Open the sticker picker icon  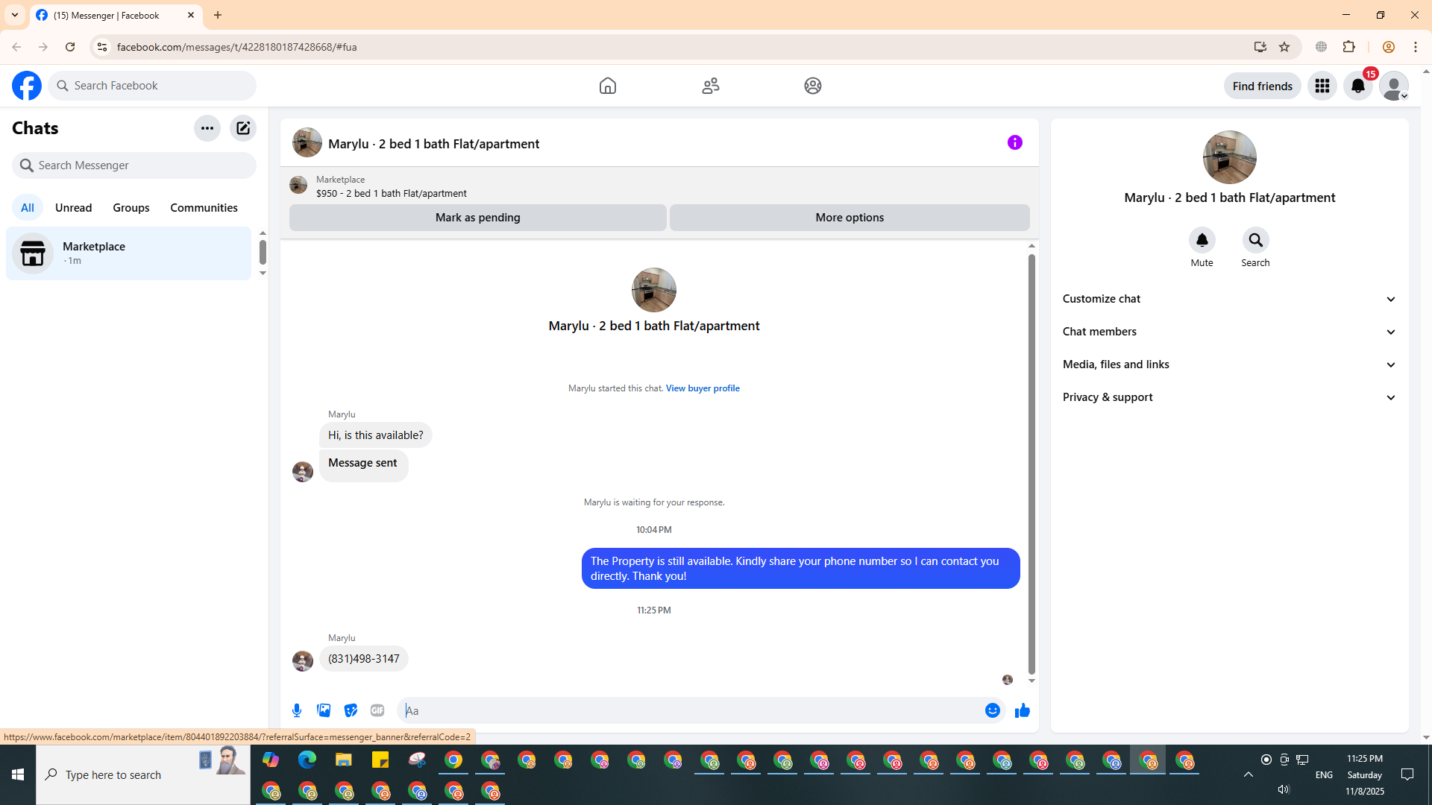click(x=351, y=710)
